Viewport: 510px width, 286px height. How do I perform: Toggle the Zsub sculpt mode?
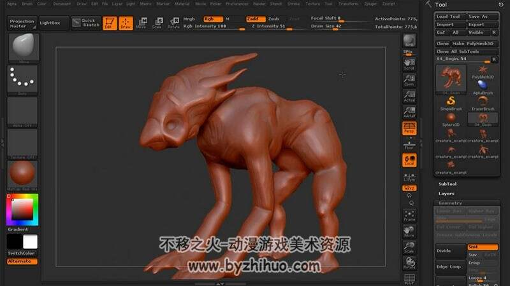point(274,19)
